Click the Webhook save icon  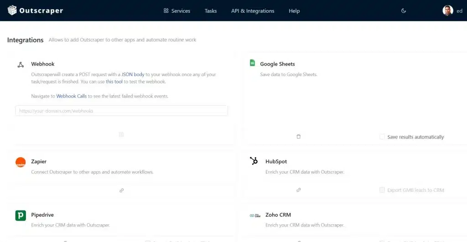121,134
